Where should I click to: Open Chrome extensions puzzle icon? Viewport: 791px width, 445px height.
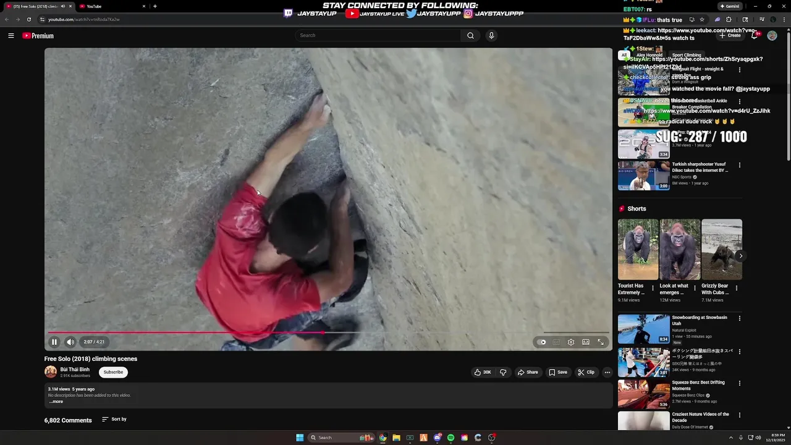pyautogui.click(x=729, y=19)
